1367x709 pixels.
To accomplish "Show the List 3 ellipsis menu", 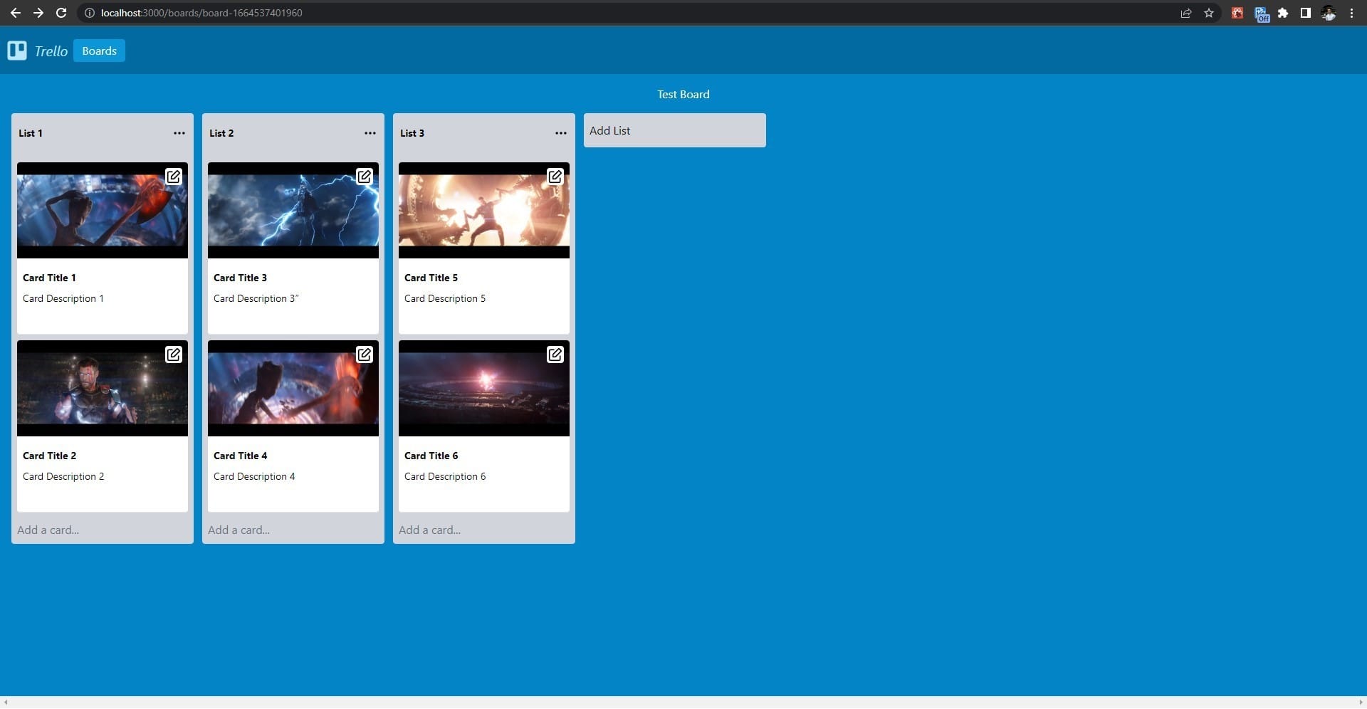I will tap(560, 133).
